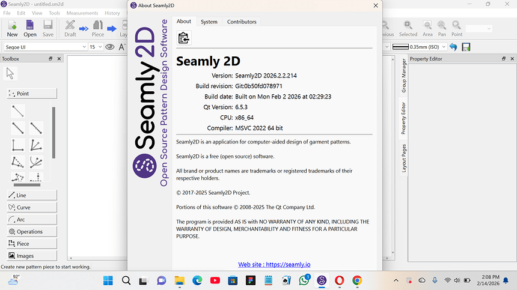The image size is (517, 290).
Task: Open the Segoe UI font dropdown
Action: [x=46, y=47]
